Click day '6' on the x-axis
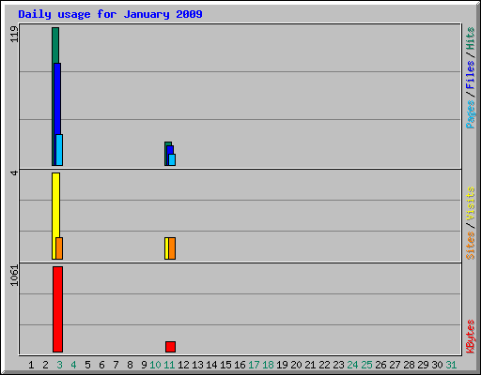Image resolution: width=481 pixels, height=375 pixels. (101, 365)
